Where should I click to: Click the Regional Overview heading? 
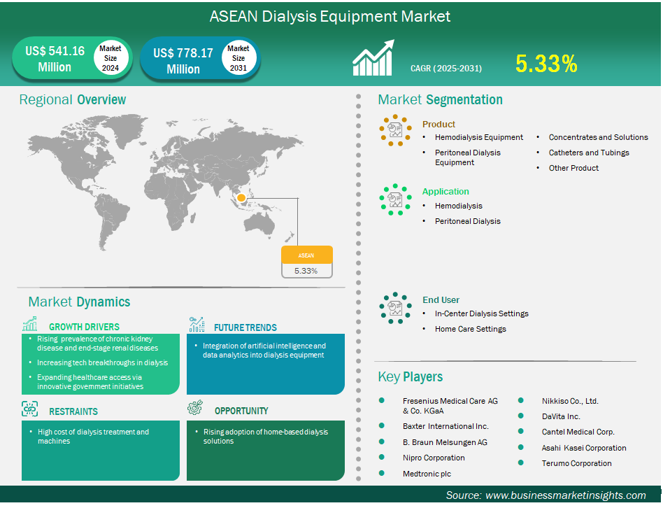pos(72,99)
